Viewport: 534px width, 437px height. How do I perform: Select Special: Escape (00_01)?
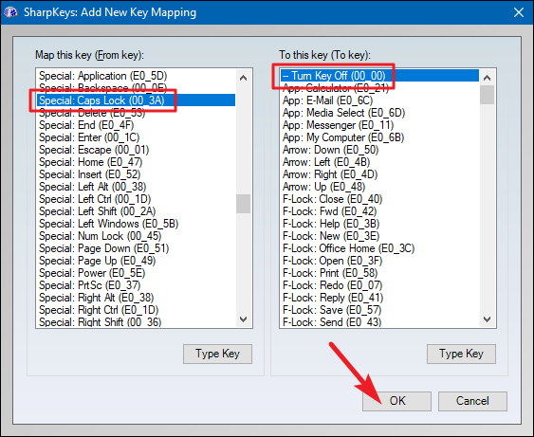pos(136,150)
